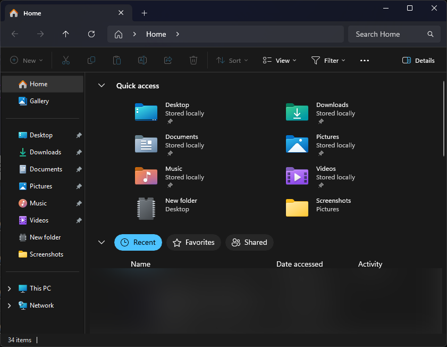Image resolution: width=447 pixels, height=347 pixels.
Task: Go back with the left arrow
Action: pyautogui.click(x=15, y=34)
